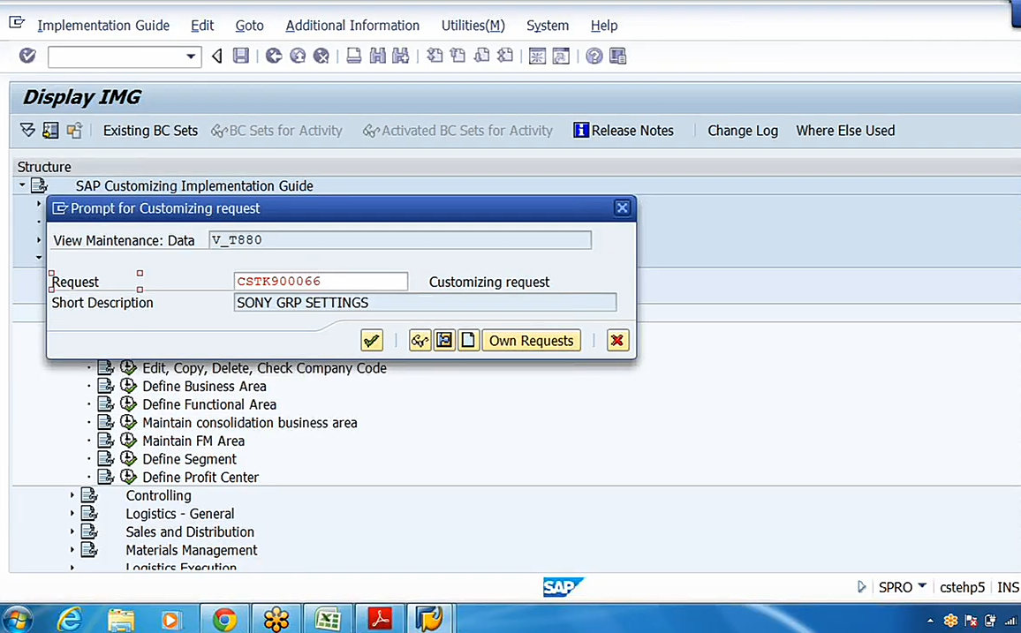Image resolution: width=1021 pixels, height=633 pixels.
Task: Click the Short Description field SONY GRP SETTINGS
Action: coord(425,303)
